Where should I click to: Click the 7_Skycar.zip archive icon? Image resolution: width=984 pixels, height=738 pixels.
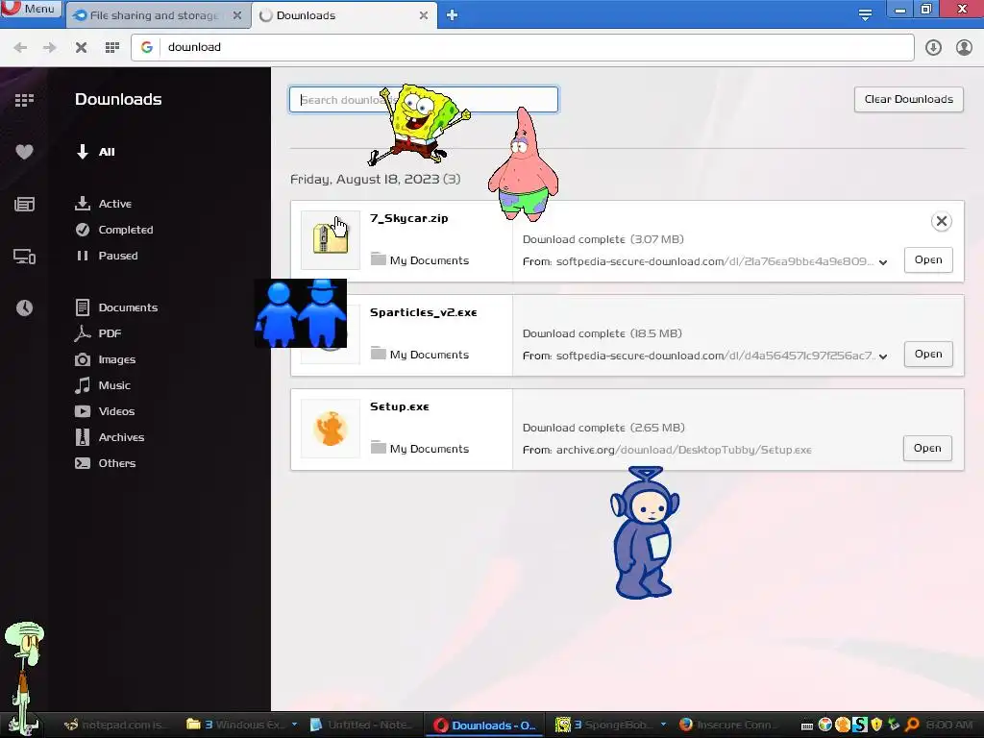coord(331,239)
